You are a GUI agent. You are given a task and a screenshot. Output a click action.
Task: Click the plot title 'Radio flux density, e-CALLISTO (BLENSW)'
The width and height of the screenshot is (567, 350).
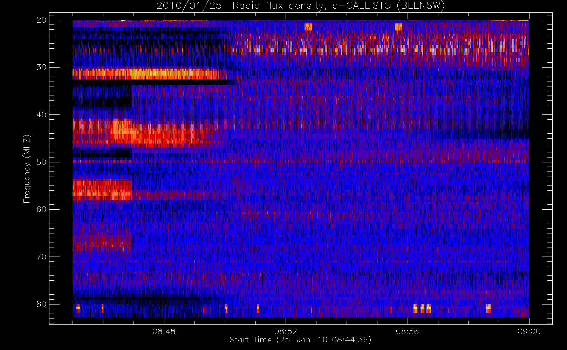[339, 6]
